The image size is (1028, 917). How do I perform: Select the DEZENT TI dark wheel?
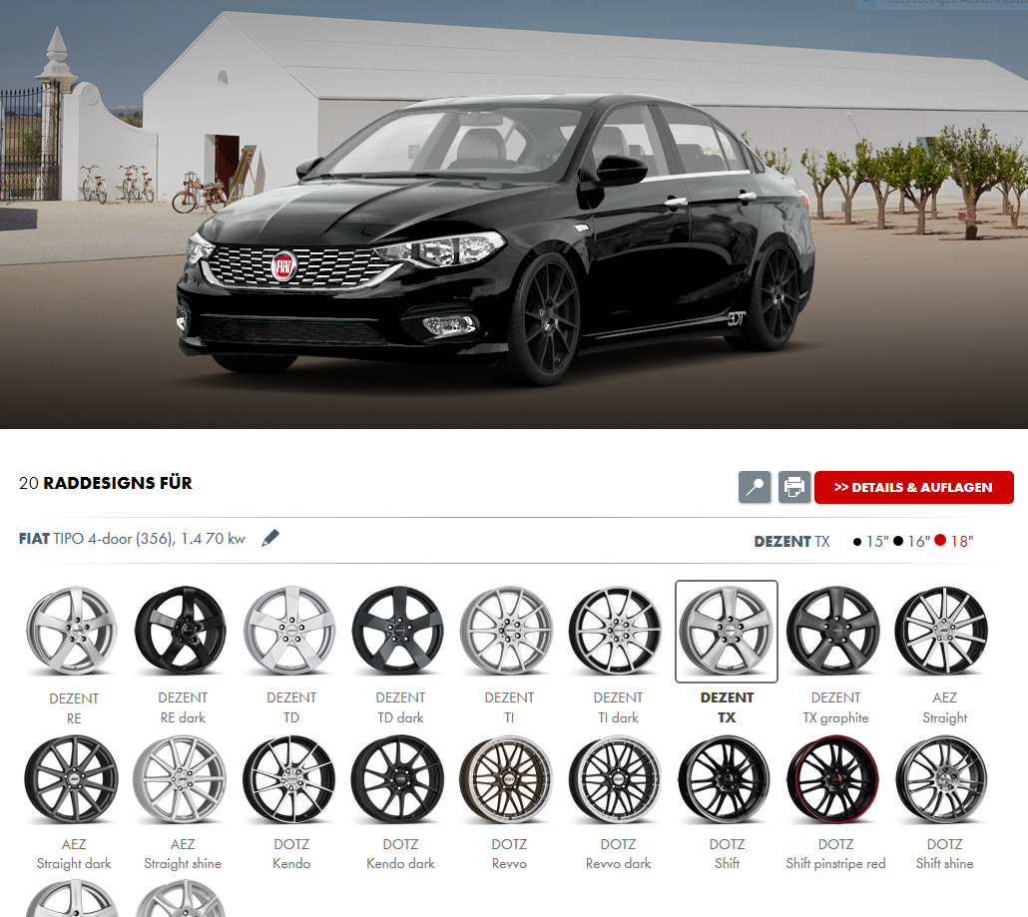tap(618, 632)
